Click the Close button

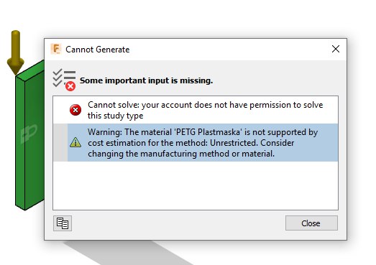pyautogui.click(x=311, y=223)
